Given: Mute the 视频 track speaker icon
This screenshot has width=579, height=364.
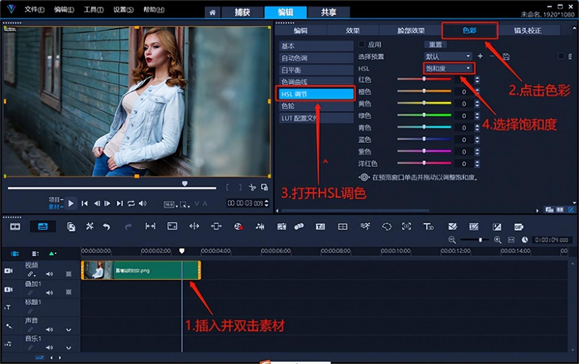Looking at the screenshot, I should pyautogui.click(x=49, y=274).
